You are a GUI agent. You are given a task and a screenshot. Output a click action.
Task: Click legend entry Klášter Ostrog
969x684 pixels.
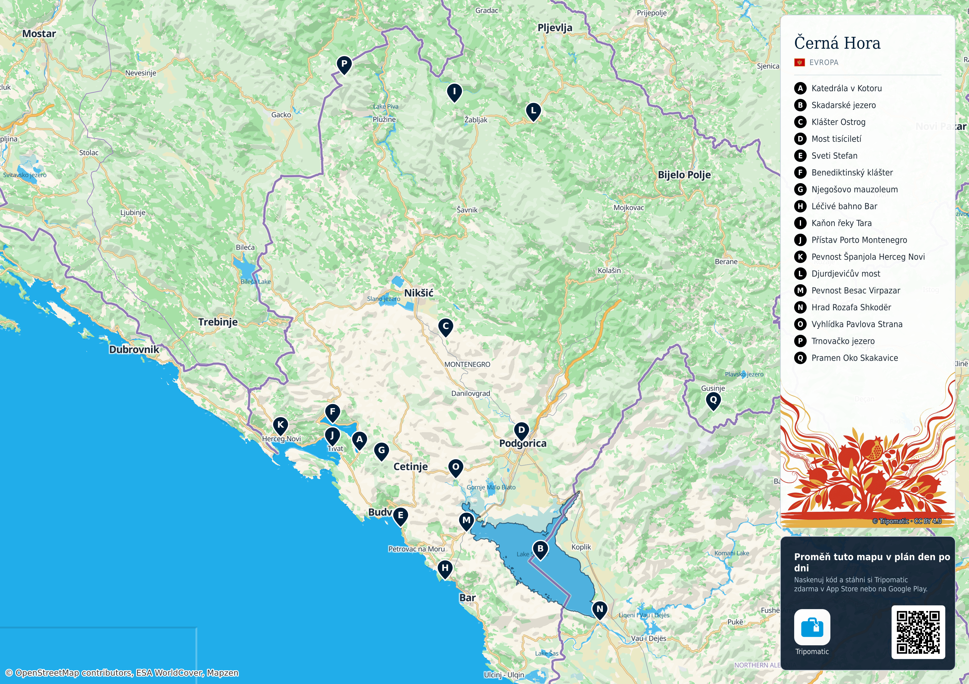(839, 122)
